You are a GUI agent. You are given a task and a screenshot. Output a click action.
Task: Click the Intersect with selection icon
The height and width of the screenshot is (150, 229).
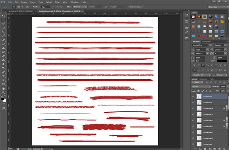(x=27, y=7)
